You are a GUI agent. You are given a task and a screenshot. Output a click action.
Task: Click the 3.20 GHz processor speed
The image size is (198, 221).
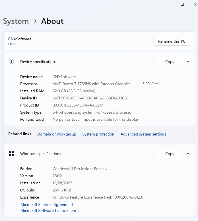point(150,84)
